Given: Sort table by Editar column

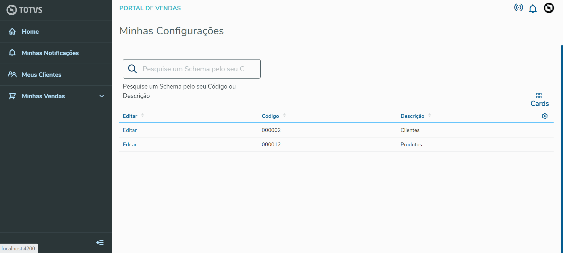Looking at the screenshot, I should point(143,116).
